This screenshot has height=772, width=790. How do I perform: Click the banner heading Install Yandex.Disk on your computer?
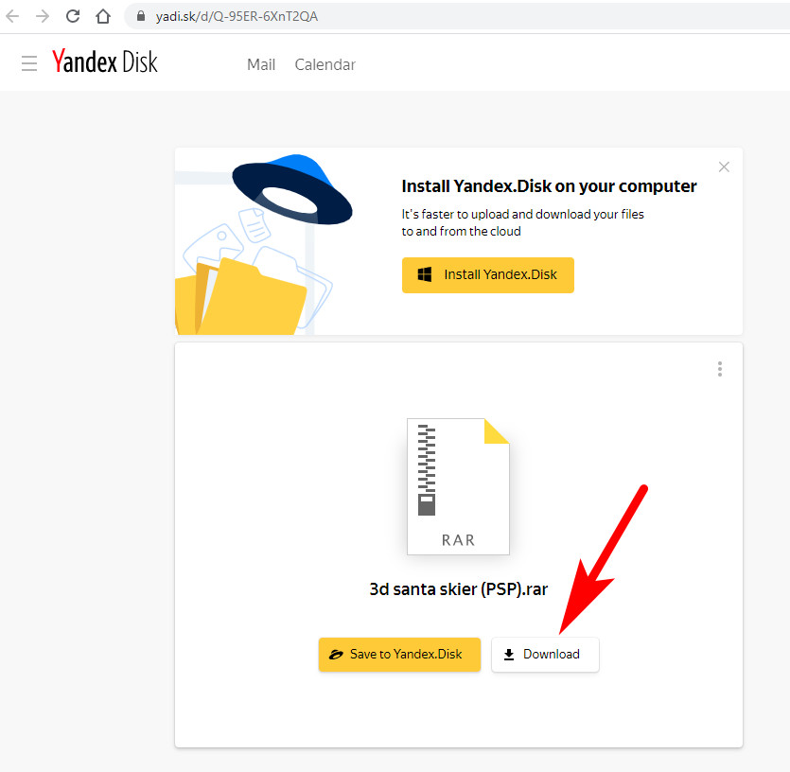[549, 186]
